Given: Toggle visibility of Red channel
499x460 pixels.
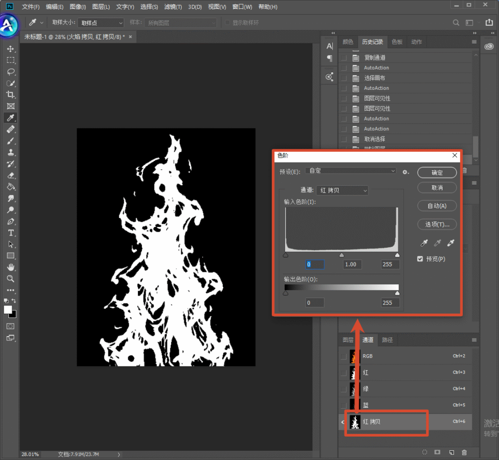Looking at the screenshot, I should 344,373.
